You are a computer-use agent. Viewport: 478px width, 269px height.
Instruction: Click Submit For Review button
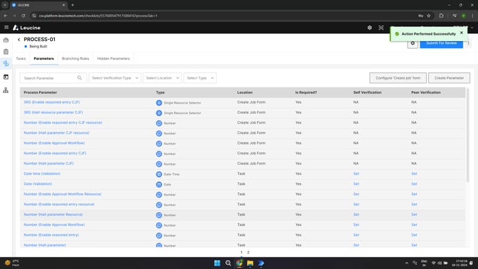tap(441, 43)
